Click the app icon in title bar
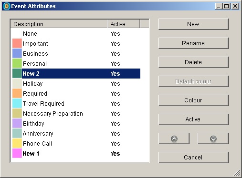This screenshot has height=178, width=242. pos(7,6)
